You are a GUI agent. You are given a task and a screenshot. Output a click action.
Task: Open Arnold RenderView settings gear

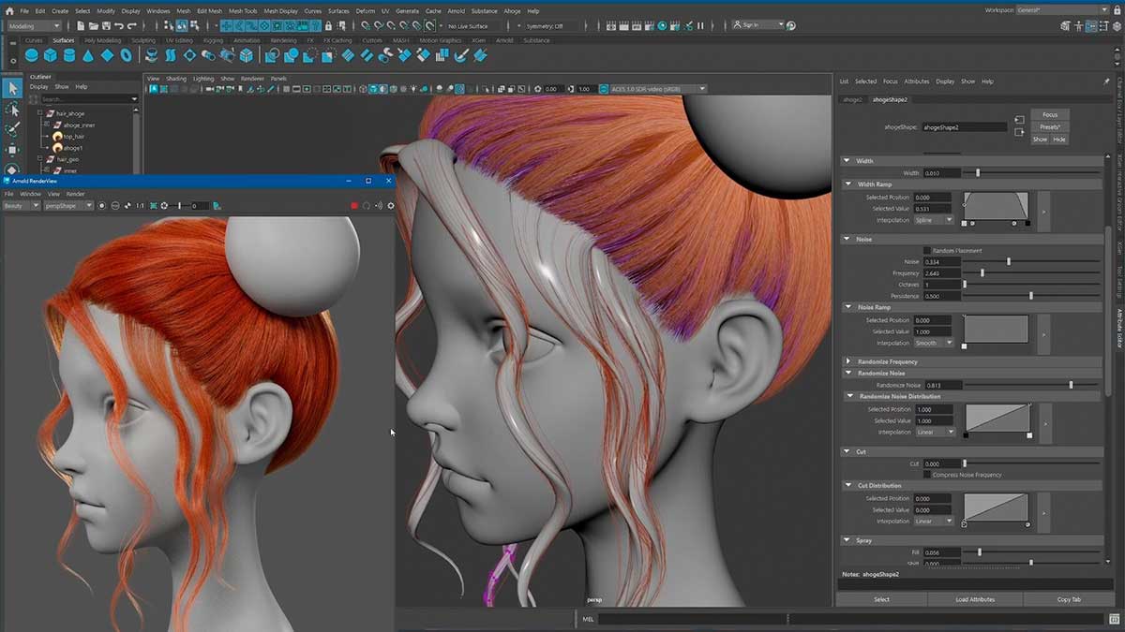click(389, 205)
